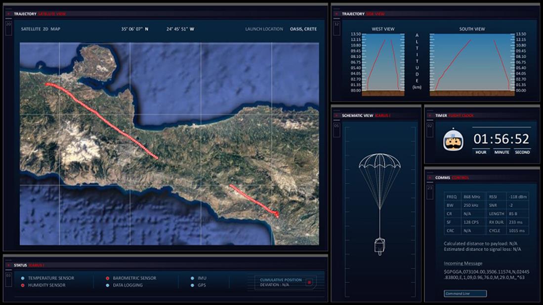Click red icon on Comms Control panel header

(x=430, y=178)
